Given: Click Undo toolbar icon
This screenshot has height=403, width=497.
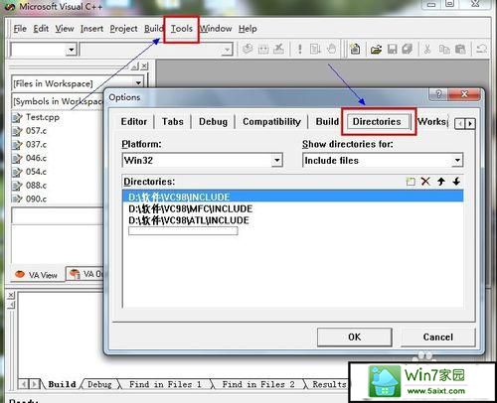Looking at the screenshot, I should 481,50.
